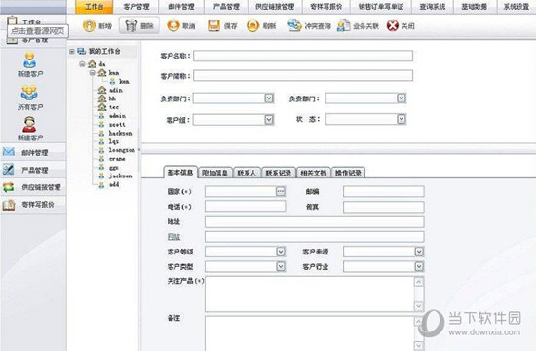Click the 电话 input field
The width and height of the screenshot is (536, 351).
[x=245, y=206]
